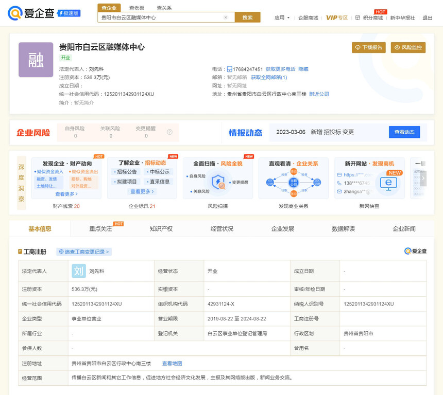This screenshot has height=395, width=443.
Task: Click the phone icon next to 17684247451
Action: [229, 69]
